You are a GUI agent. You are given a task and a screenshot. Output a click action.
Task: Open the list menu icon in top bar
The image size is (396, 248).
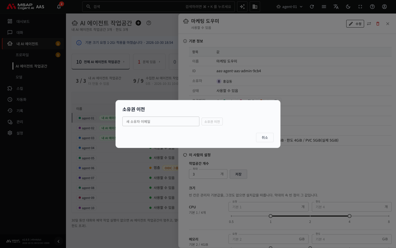[x=324, y=7]
